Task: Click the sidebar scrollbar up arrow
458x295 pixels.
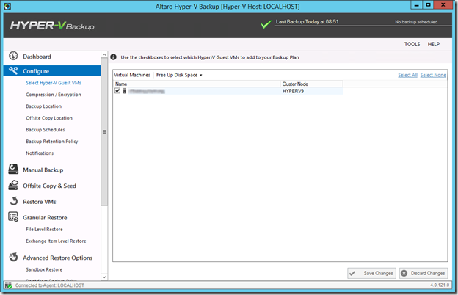Action: coord(104,54)
